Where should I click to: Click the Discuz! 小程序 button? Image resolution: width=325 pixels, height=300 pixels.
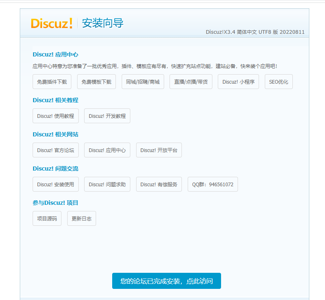[x=238, y=82]
